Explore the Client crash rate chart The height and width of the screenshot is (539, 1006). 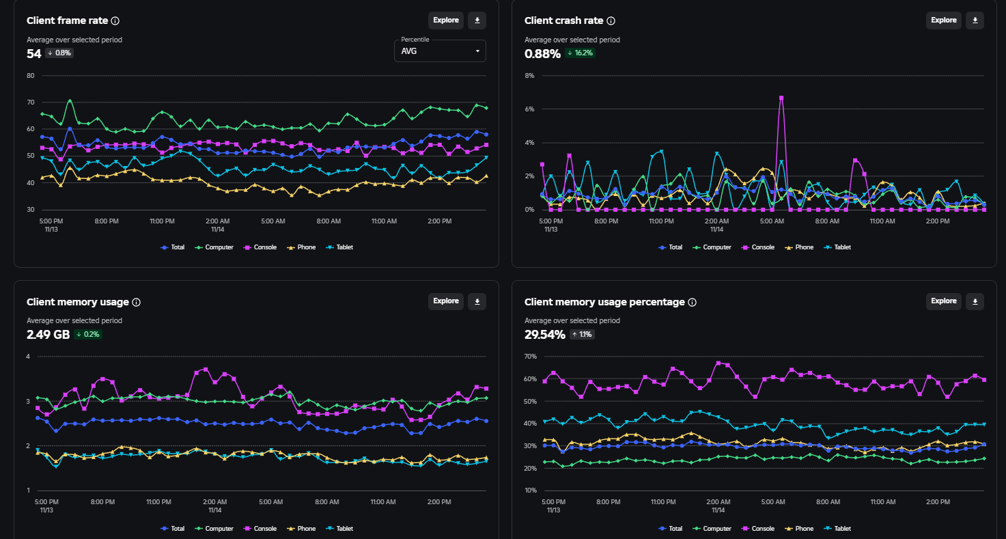click(x=944, y=20)
